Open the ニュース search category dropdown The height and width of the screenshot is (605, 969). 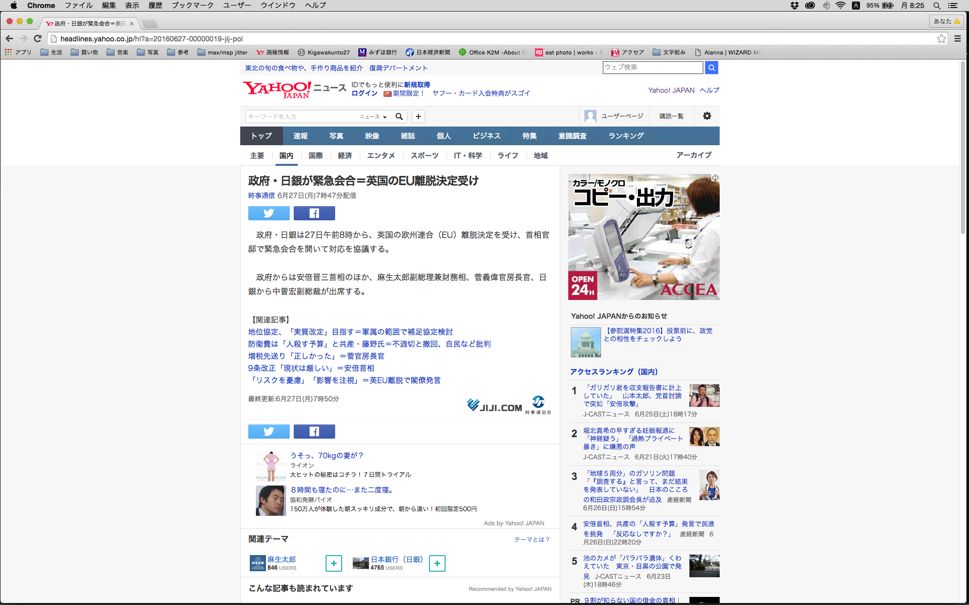(x=373, y=116)
